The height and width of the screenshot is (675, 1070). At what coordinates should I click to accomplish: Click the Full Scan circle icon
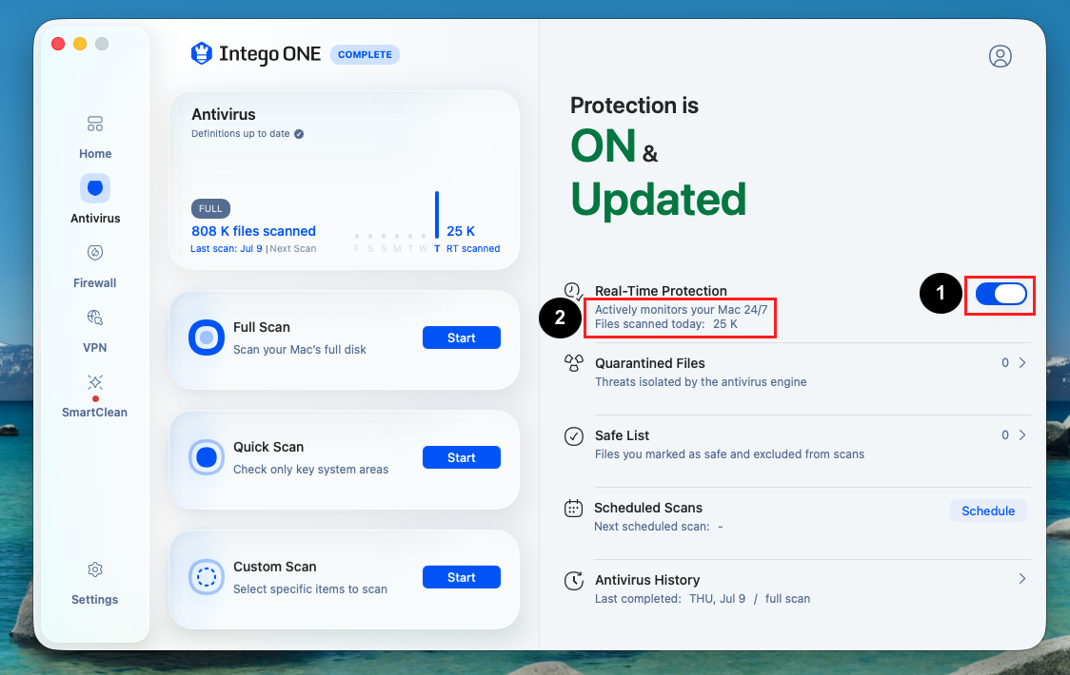click(206, 337)
